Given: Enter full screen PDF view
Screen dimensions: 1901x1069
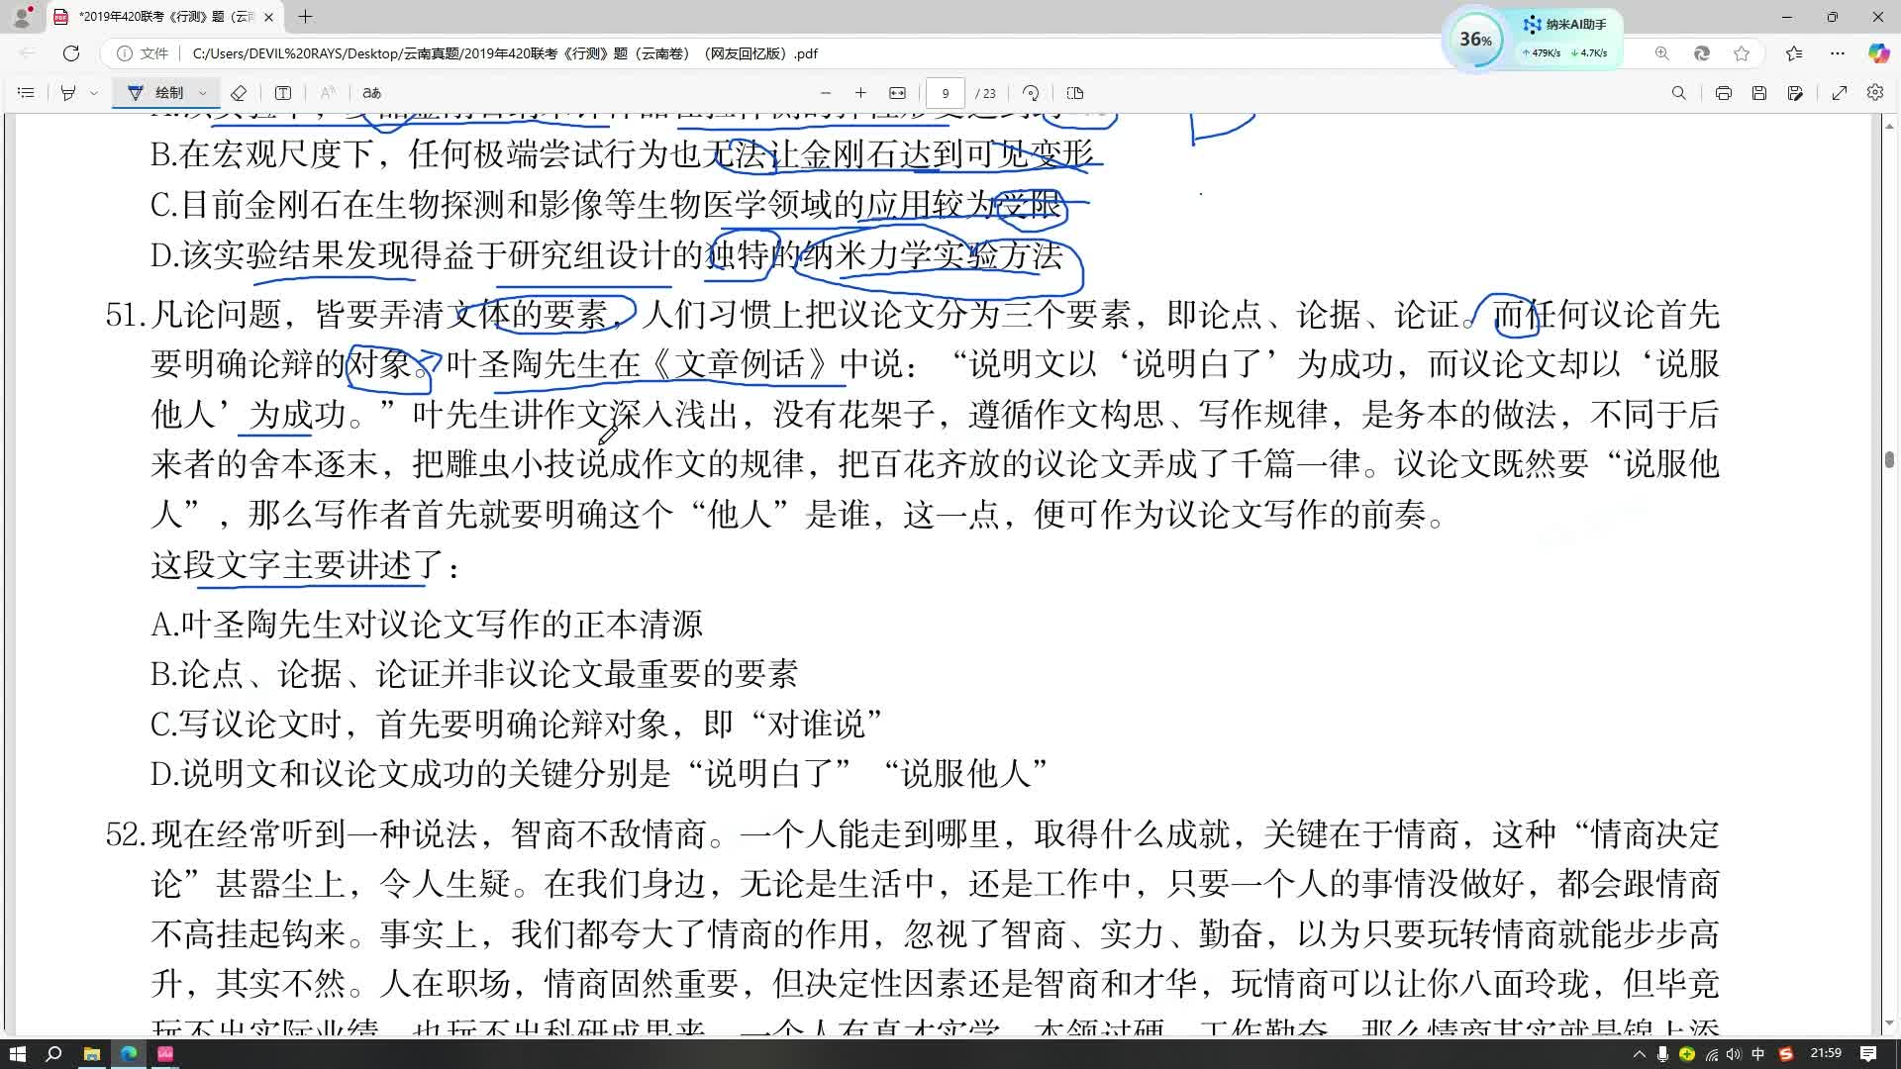Looking at the screenshot, I should 1840,93.
